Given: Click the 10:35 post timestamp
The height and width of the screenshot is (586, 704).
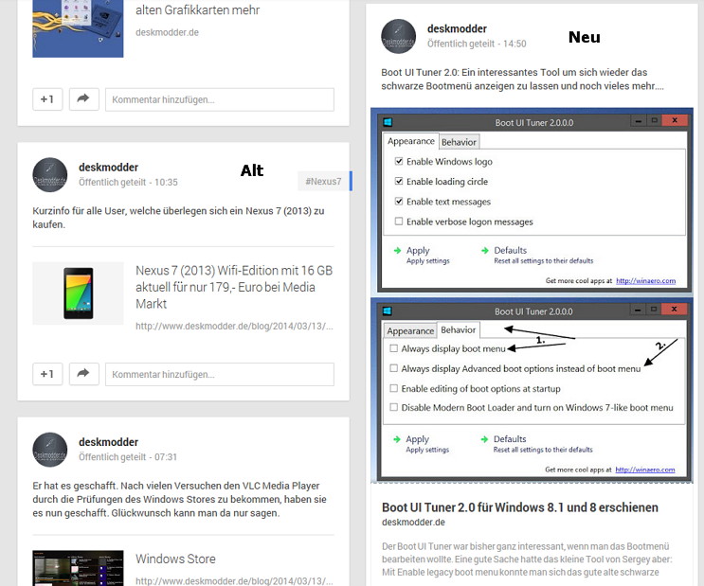Looking at the screenshot, I should (x=166, y=182).
